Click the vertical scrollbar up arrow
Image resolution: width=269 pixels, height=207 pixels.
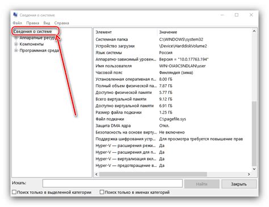[254, 31]
